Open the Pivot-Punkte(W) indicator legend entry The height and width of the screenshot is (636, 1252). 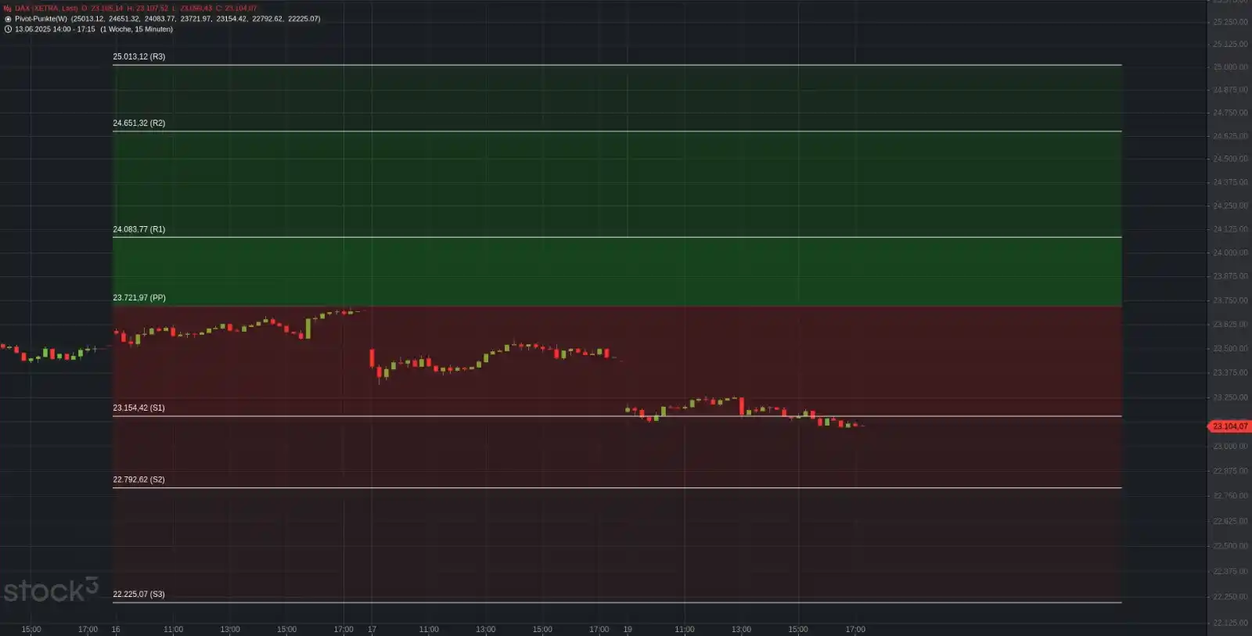pyautogui.click(x=41, y=19)
